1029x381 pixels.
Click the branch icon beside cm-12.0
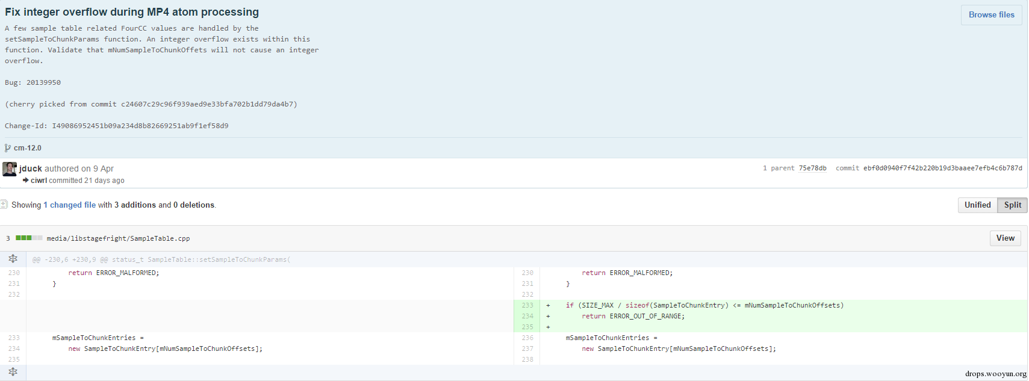pos(8,148)
